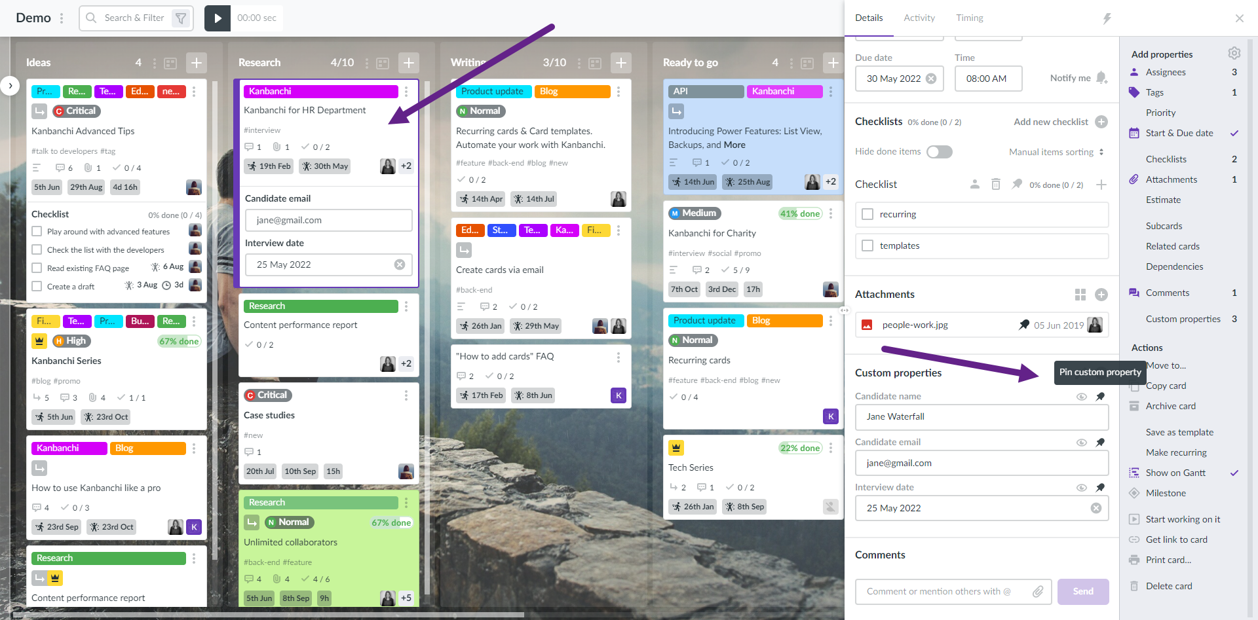
Task: Open the Add properties settings gear
Action: [1234, 53]
